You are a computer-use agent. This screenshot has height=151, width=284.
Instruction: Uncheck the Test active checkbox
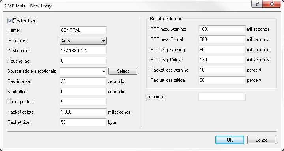(x=10, y=20)
